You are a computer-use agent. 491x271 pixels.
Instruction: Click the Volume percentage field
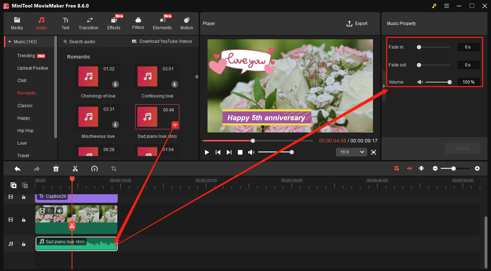(469, 82)
